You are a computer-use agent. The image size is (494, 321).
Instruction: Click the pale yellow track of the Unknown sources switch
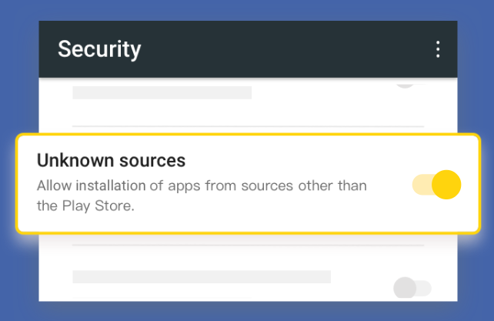click(421, 185)
